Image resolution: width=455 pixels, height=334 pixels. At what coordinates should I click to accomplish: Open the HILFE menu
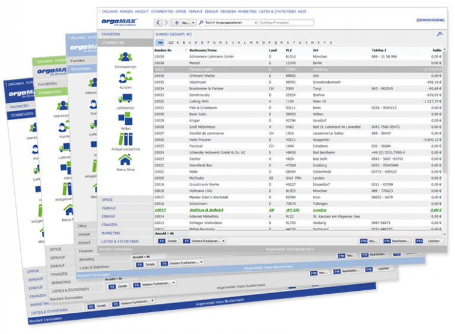pyautogui.click(x=302, y=12)
